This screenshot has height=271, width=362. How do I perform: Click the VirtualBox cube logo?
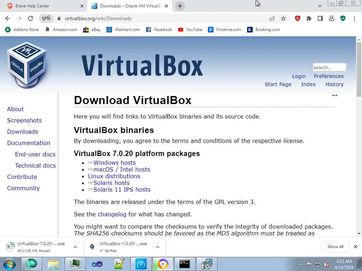click(27, 64)
